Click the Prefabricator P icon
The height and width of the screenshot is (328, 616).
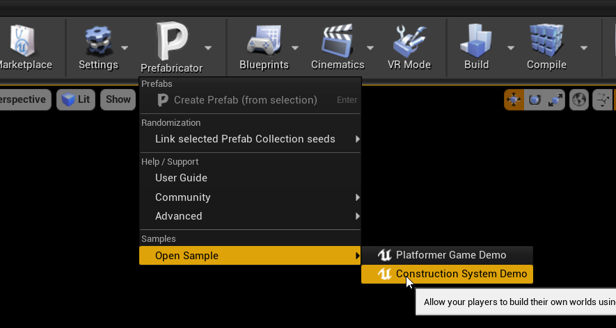pyautogui.click(x=172, y=41)
